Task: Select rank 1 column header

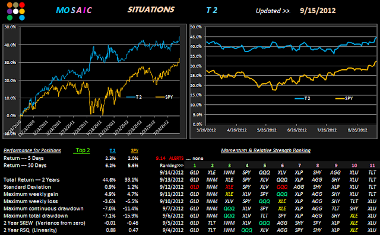Action: tap(195, 165)
